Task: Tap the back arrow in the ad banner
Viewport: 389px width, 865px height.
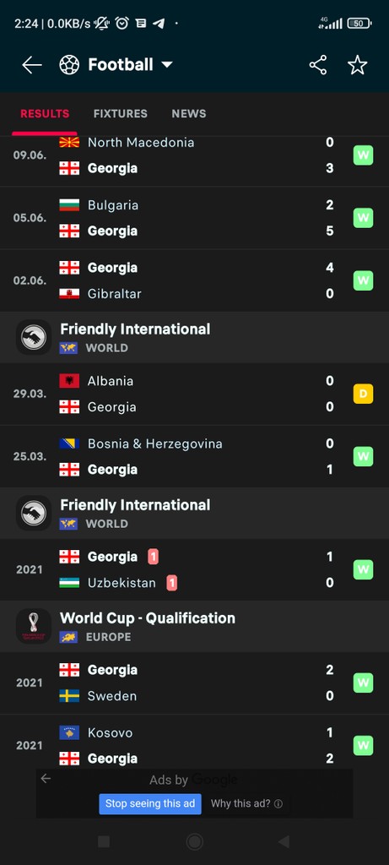Action: (46, 778)
